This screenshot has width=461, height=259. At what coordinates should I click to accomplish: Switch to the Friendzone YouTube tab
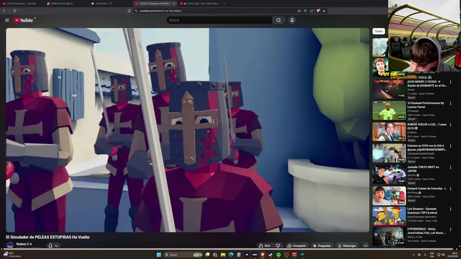22,4
